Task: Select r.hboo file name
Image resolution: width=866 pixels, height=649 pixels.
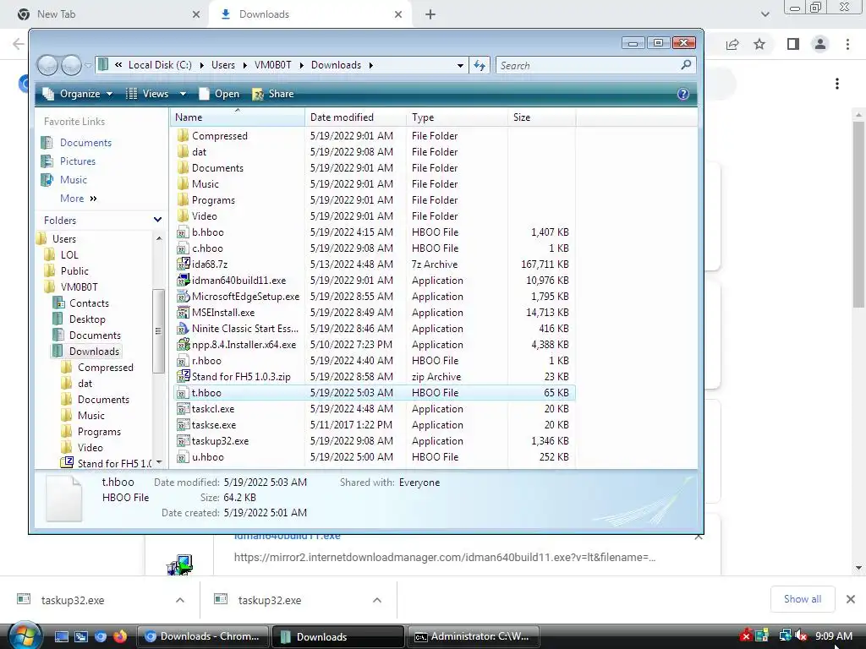Action: click(x=206, y=360)
